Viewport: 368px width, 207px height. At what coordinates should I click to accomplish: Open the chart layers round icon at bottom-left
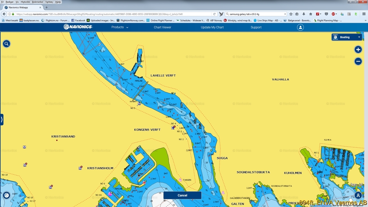click(6, 195)
